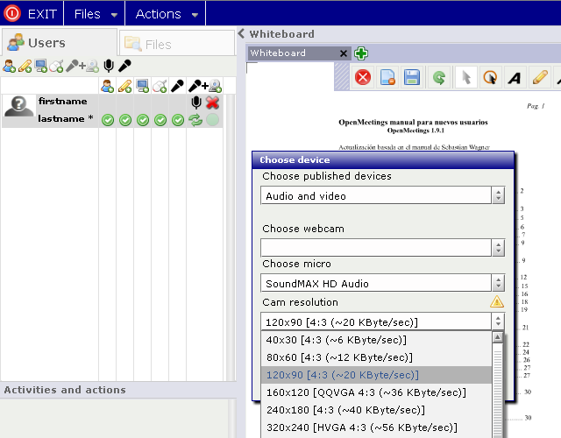The width and height of the screenshot is (561, 438).
Task: Toggle the user's microphone permission checkmark
Action: pyautogui.click(x=177, y=120)
